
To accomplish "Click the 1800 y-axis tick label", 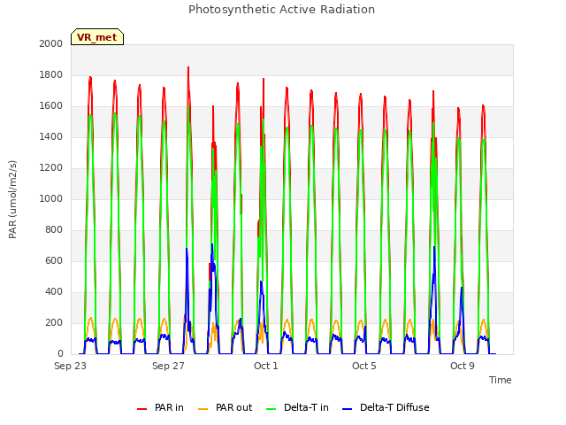I will click(51, 74).
